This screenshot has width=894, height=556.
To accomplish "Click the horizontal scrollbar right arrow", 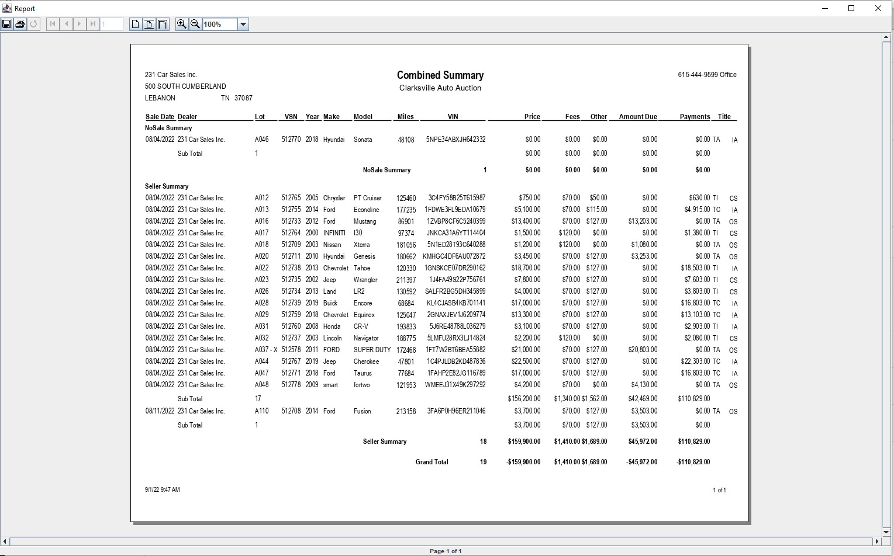I will click(x=876, y=541).
